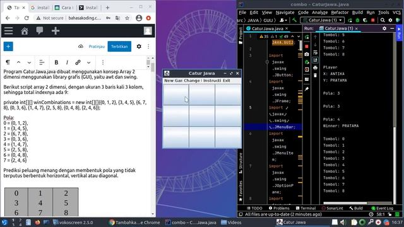Click the Chrome address bar URL
Screen dimensions: 404x227
[x=85, y=18]
